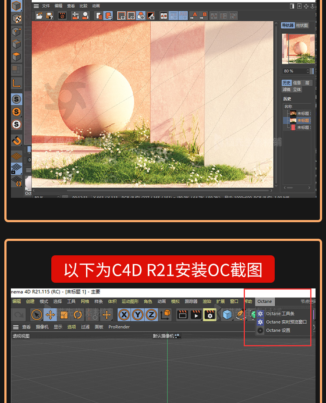Click the navigator preview thumbnail

298,49
